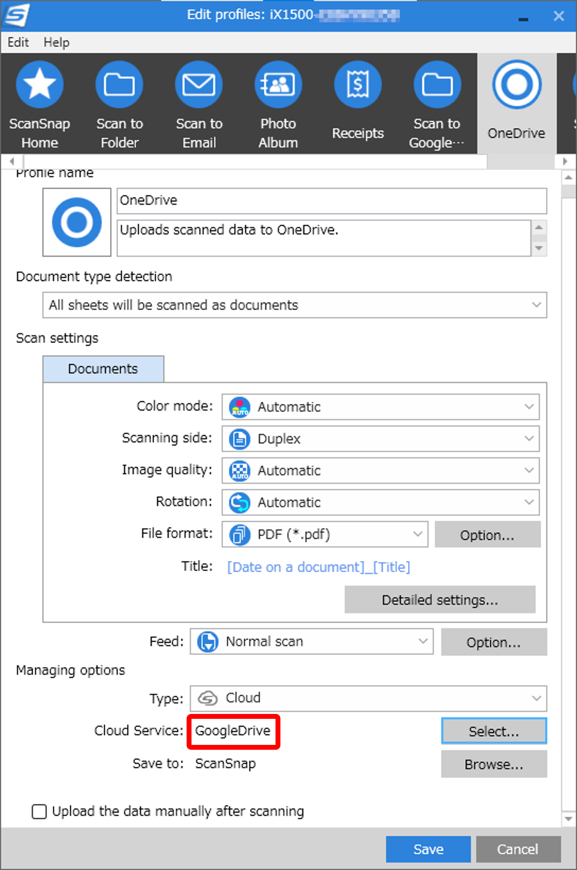Click the File format Option button
Screen dimensions: 577x870
tap(488, 534)
